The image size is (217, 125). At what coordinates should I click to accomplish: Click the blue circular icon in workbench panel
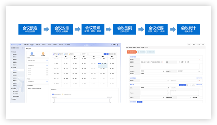click(x=32, y=53)
